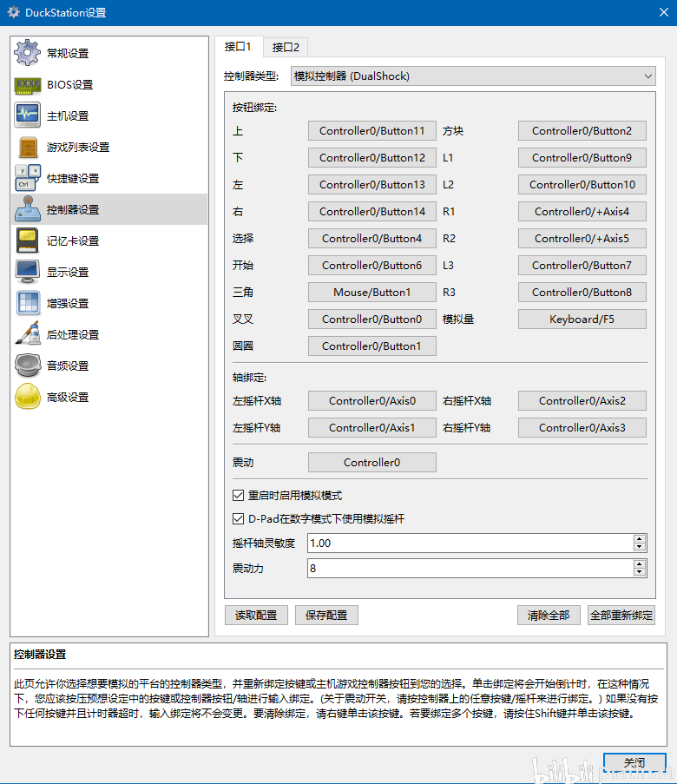Viewport: 677px width, 784px height.
Task: Rebind the 左 button (Button13)
Action: [x=372, y=185]
